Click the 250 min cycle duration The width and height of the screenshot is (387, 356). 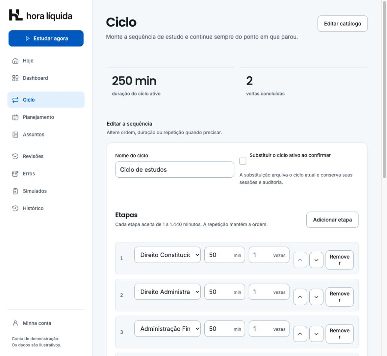[x=134, y=81]
